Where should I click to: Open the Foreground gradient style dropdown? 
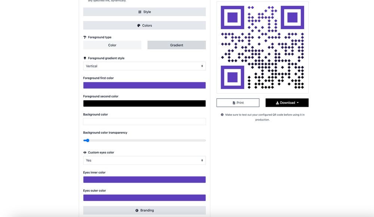click(x=144, y=66)
